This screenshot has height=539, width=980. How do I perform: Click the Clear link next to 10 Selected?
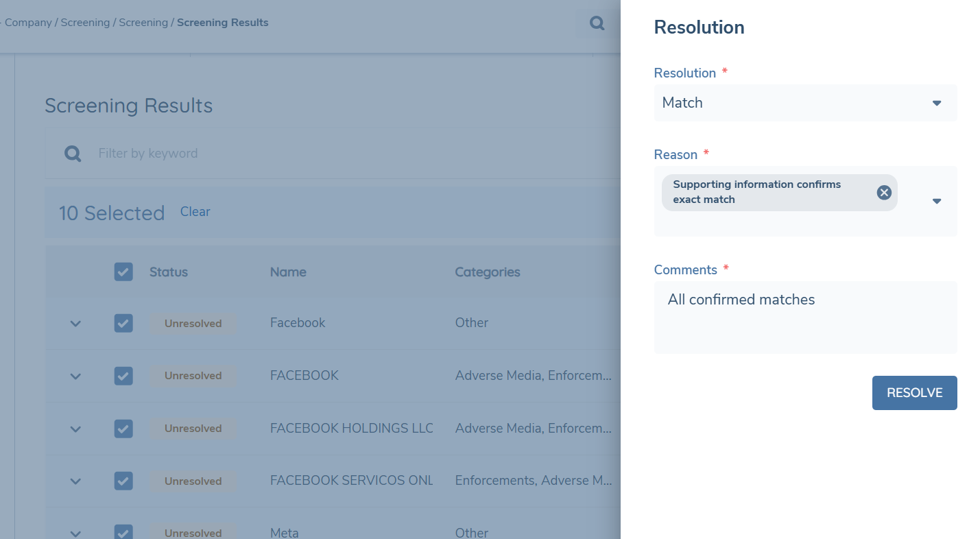click(x=195, y=212)
